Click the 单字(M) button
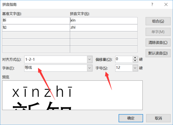Viewport: 173px width, 125px height. pyautogui.click(x=158, y=32)
